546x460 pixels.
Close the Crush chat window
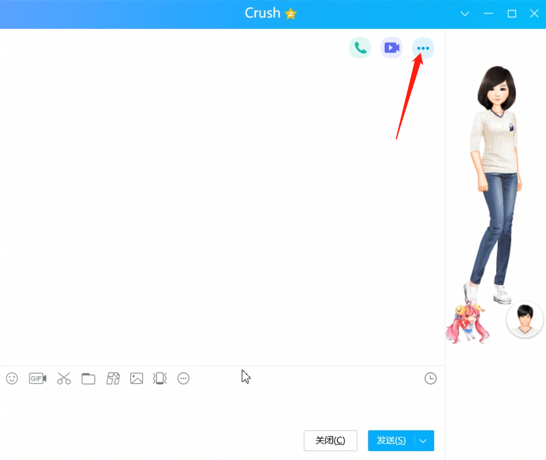[x=534, y=14]
